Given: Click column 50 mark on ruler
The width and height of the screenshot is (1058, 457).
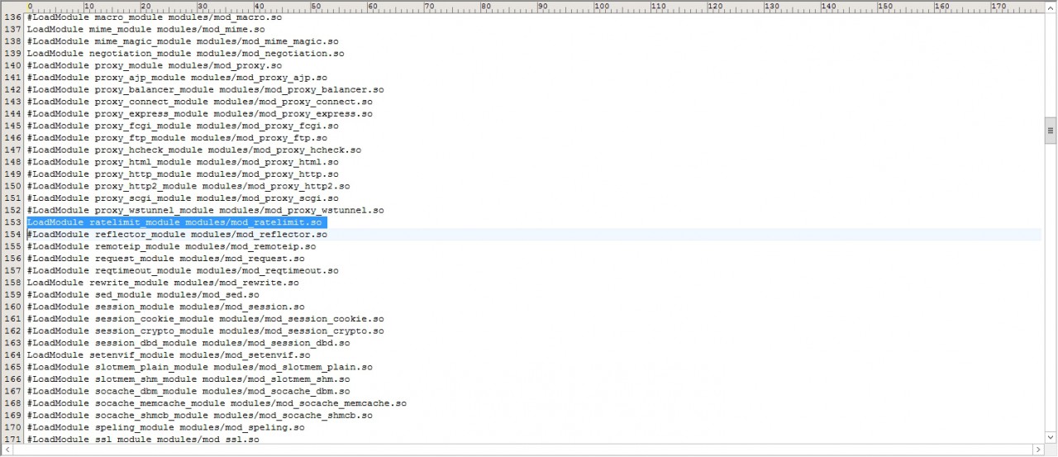Looking at the screenshot, I should (x=315, y=6).
